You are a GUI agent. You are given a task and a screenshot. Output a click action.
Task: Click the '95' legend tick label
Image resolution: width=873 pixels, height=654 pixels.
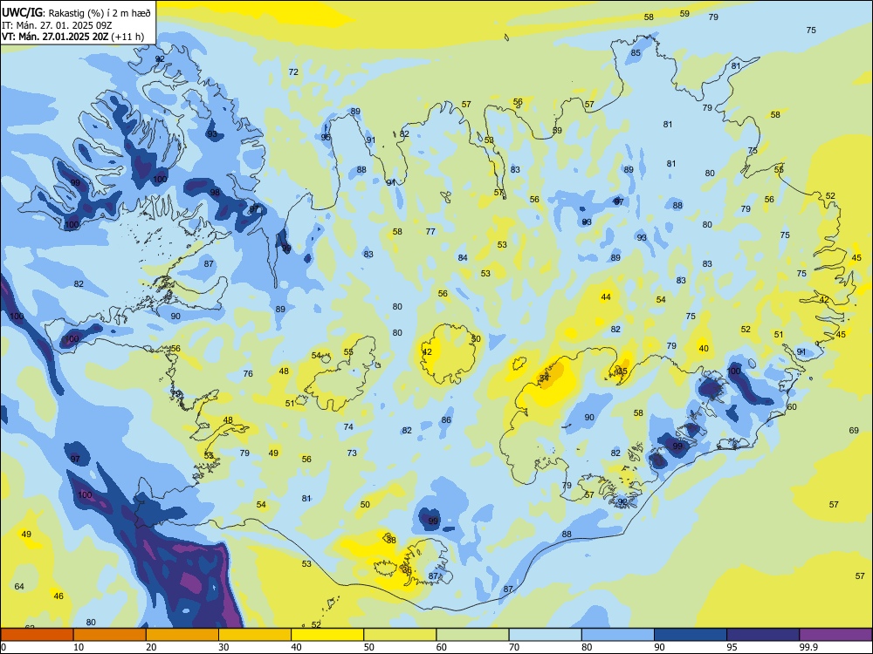(x=732, y=647)
